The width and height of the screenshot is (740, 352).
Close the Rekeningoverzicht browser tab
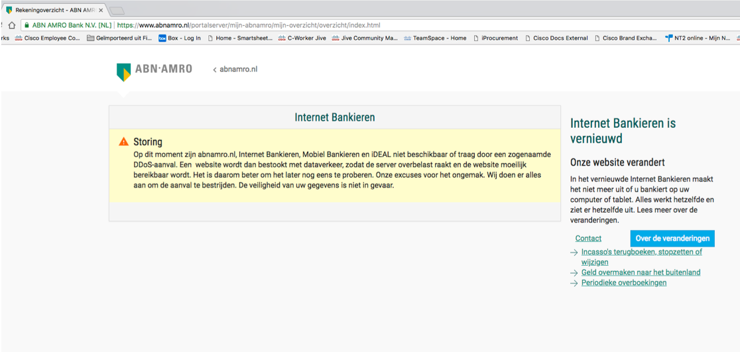[101, 10]
